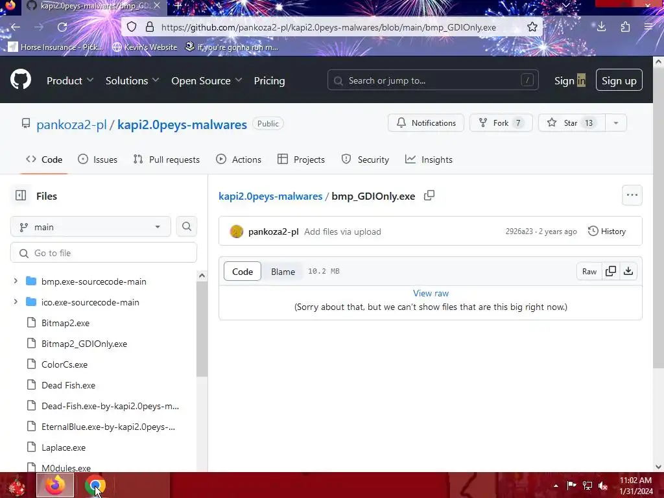Copy raw file icon button
The width and height of the screenshot is (664, 498).
611,271
